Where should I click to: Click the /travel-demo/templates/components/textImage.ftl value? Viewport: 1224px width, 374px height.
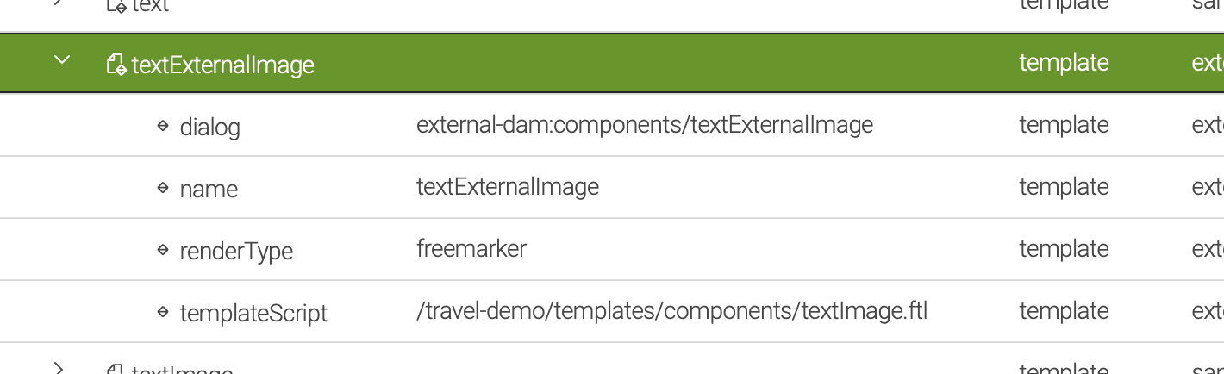[672, 311]
